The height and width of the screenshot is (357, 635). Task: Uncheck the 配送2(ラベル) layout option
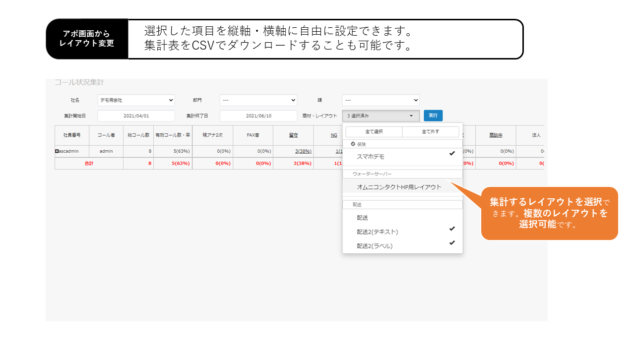pyautogui.click(x=402, y=245)
